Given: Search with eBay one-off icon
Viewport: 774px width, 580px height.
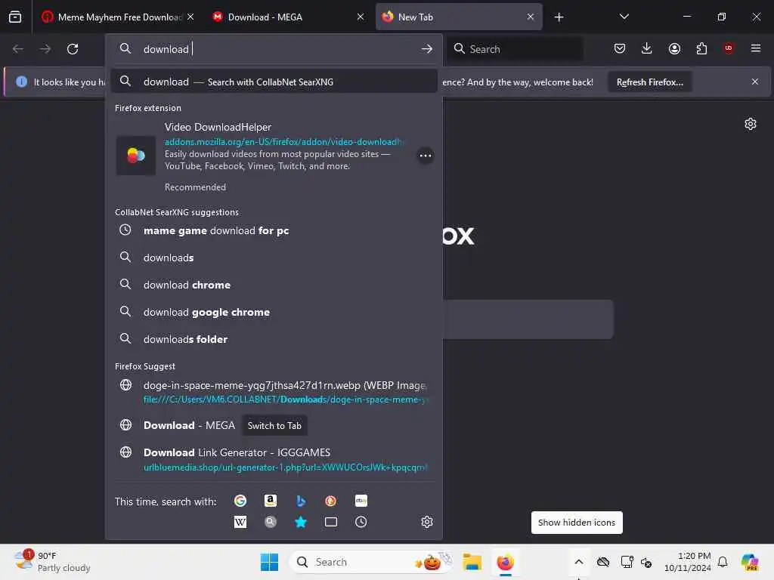Looking at the screenshot, I should click(361, 501).
